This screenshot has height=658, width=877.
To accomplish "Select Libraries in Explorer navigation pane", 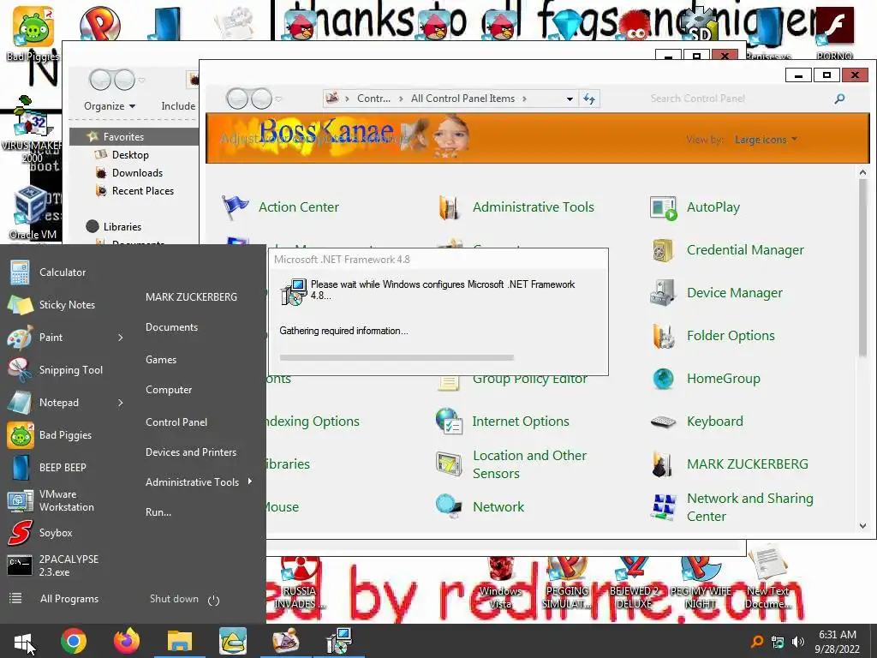I will pos(122,226).
